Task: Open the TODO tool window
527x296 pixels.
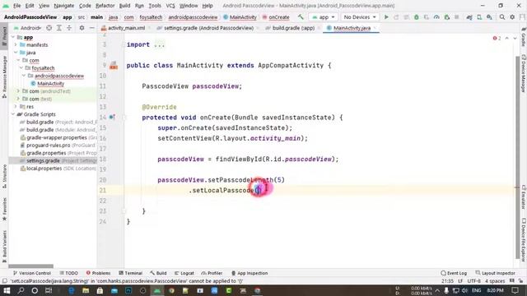Action: (69, 273)
